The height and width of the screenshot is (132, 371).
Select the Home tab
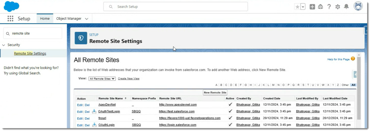click(x=45, y=19)
